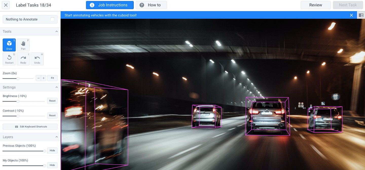The width and height of the screenshot is (365, 170).
Task: Click the Review button
Action: (315, 5)
